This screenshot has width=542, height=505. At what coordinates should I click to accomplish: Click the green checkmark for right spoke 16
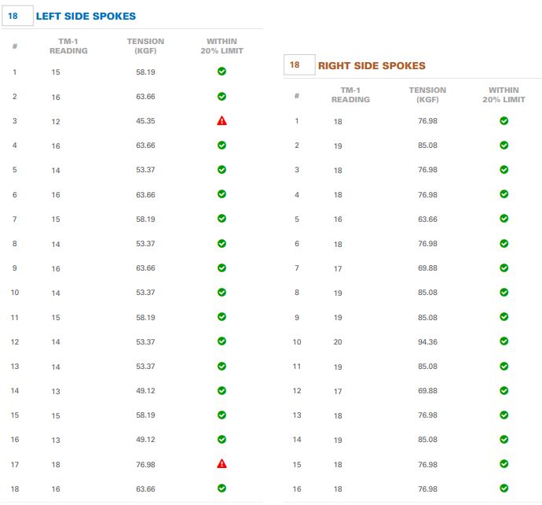pos(504,488)
